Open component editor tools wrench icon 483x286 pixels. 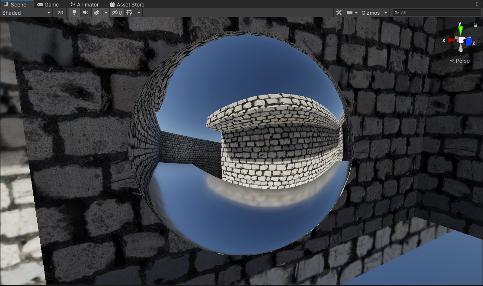(x=339, y=13)
